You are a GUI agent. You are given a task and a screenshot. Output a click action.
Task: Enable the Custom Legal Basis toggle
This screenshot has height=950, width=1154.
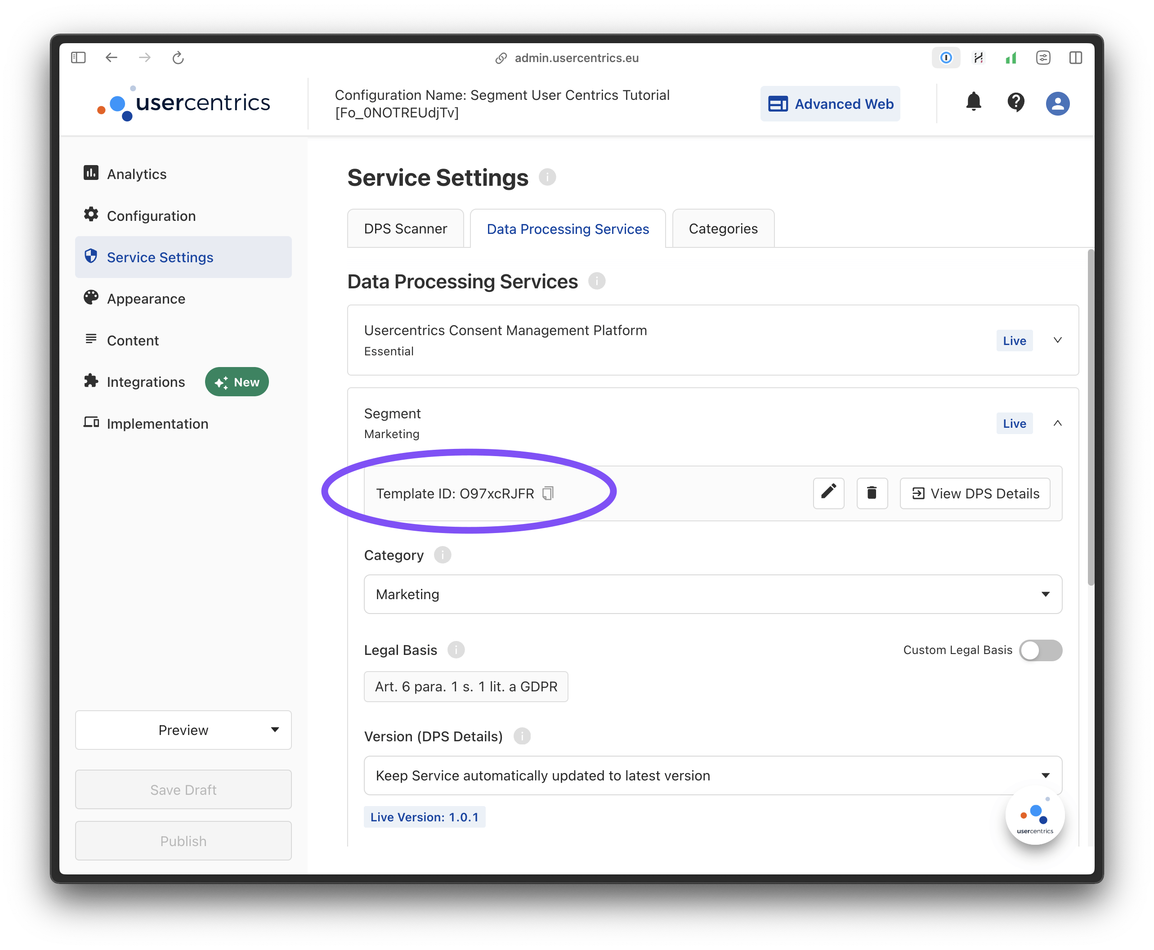click(1040, 650)
